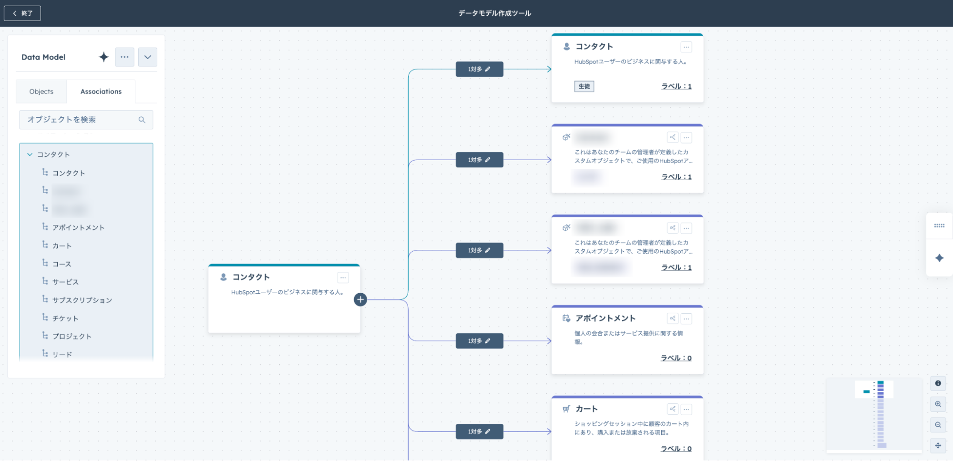Select アポイントメント in the object tree

pyautogui.click(x=78, y=227)
